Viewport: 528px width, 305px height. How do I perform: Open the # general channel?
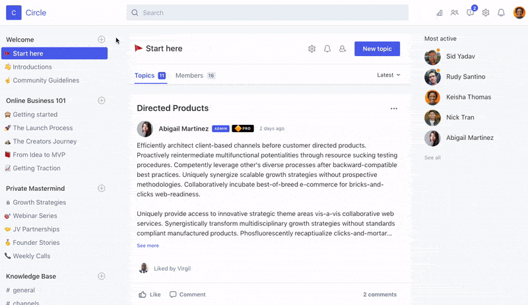(20, 290)
